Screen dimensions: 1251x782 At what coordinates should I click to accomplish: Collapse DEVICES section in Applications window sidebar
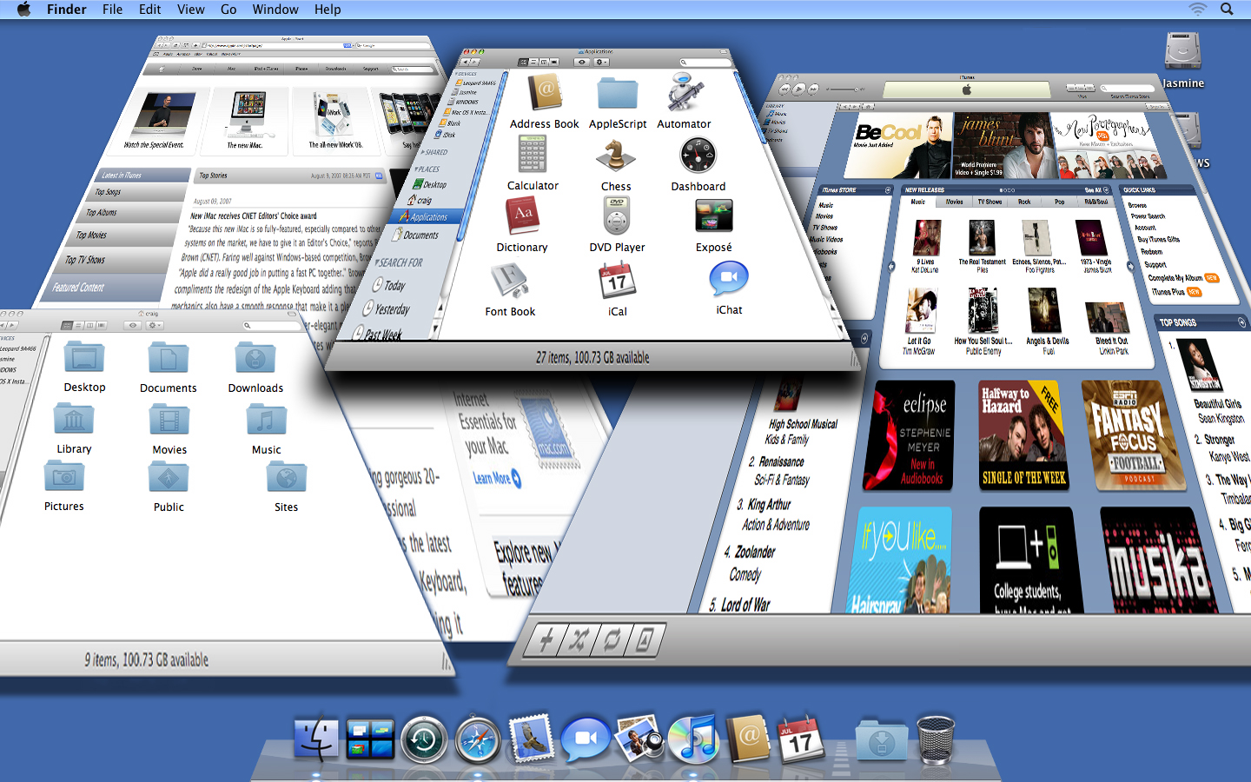tap(457, 74)
